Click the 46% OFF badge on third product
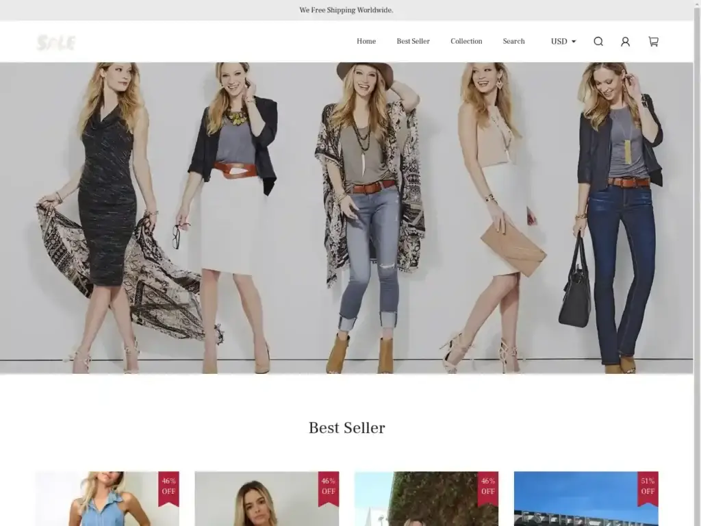701x526 pixels. 487,486
